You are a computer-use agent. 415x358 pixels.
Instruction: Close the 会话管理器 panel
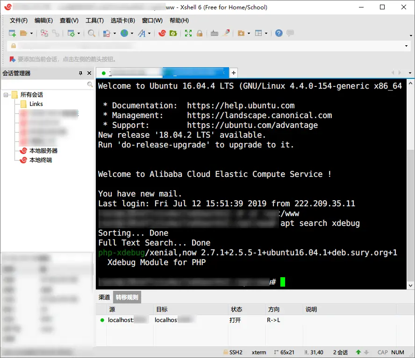point(89,73)
